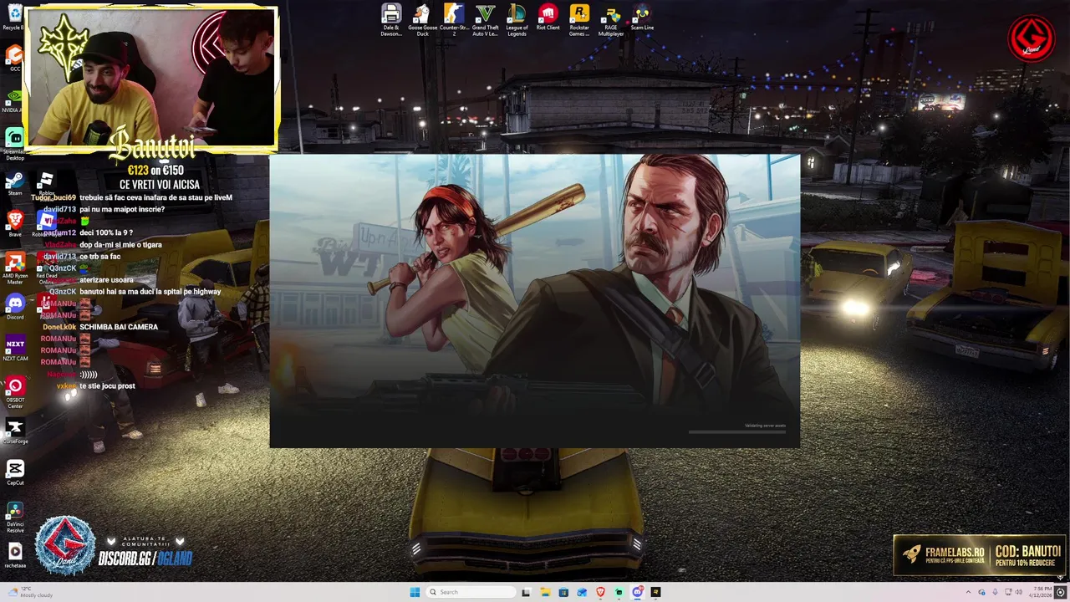This screenshot has height=602, width=1070.
Task: Launch RAGE Multiplayer shortcut
Action: pos(611,20)
